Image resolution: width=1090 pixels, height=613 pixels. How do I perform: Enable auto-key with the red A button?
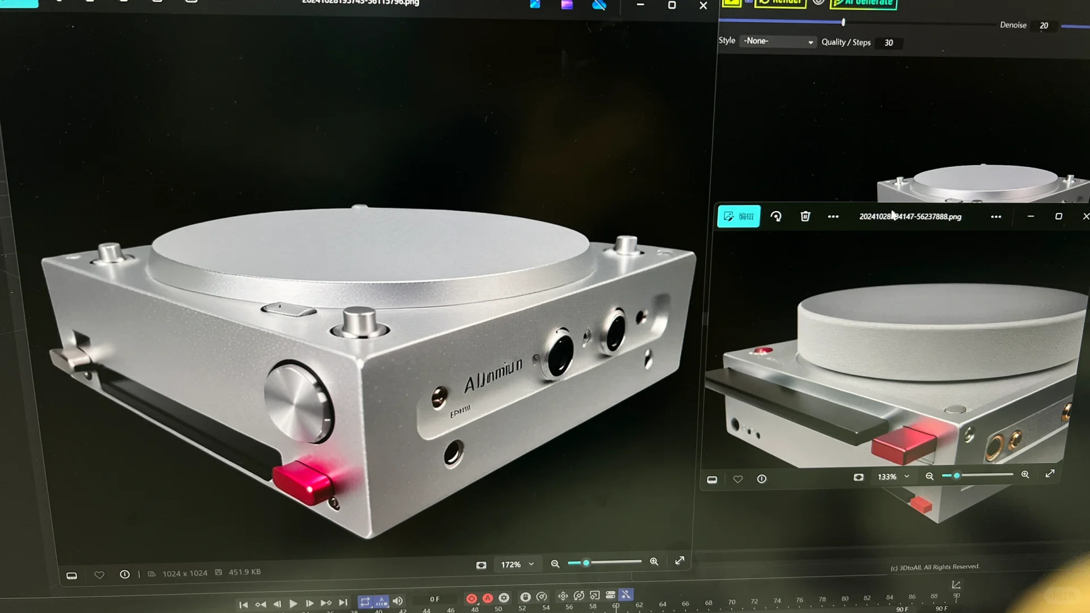tap(487, 598)
